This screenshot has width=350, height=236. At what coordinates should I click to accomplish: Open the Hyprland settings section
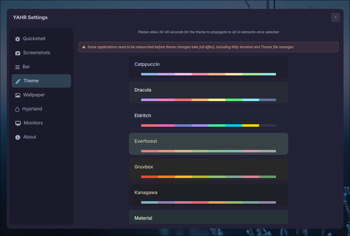41,109
